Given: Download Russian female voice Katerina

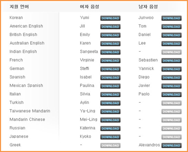Looking at the screenshot, I should (110, 128).
